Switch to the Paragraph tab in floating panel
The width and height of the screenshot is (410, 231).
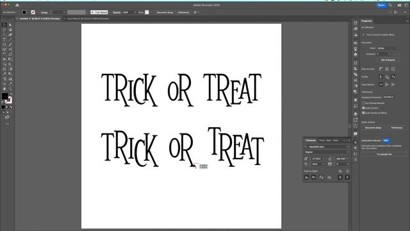(x=322, y=141)
